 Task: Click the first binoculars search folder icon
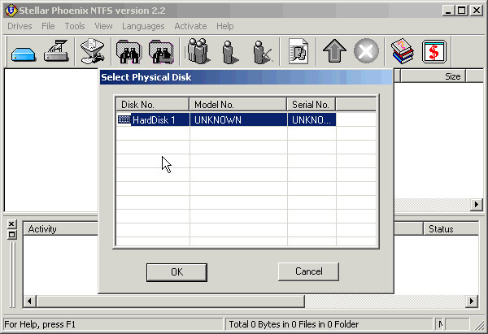tap(129, 52)
